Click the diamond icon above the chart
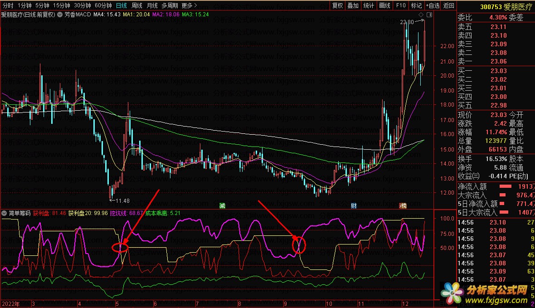Screen dimensions: 535x308 click(421, 15)
